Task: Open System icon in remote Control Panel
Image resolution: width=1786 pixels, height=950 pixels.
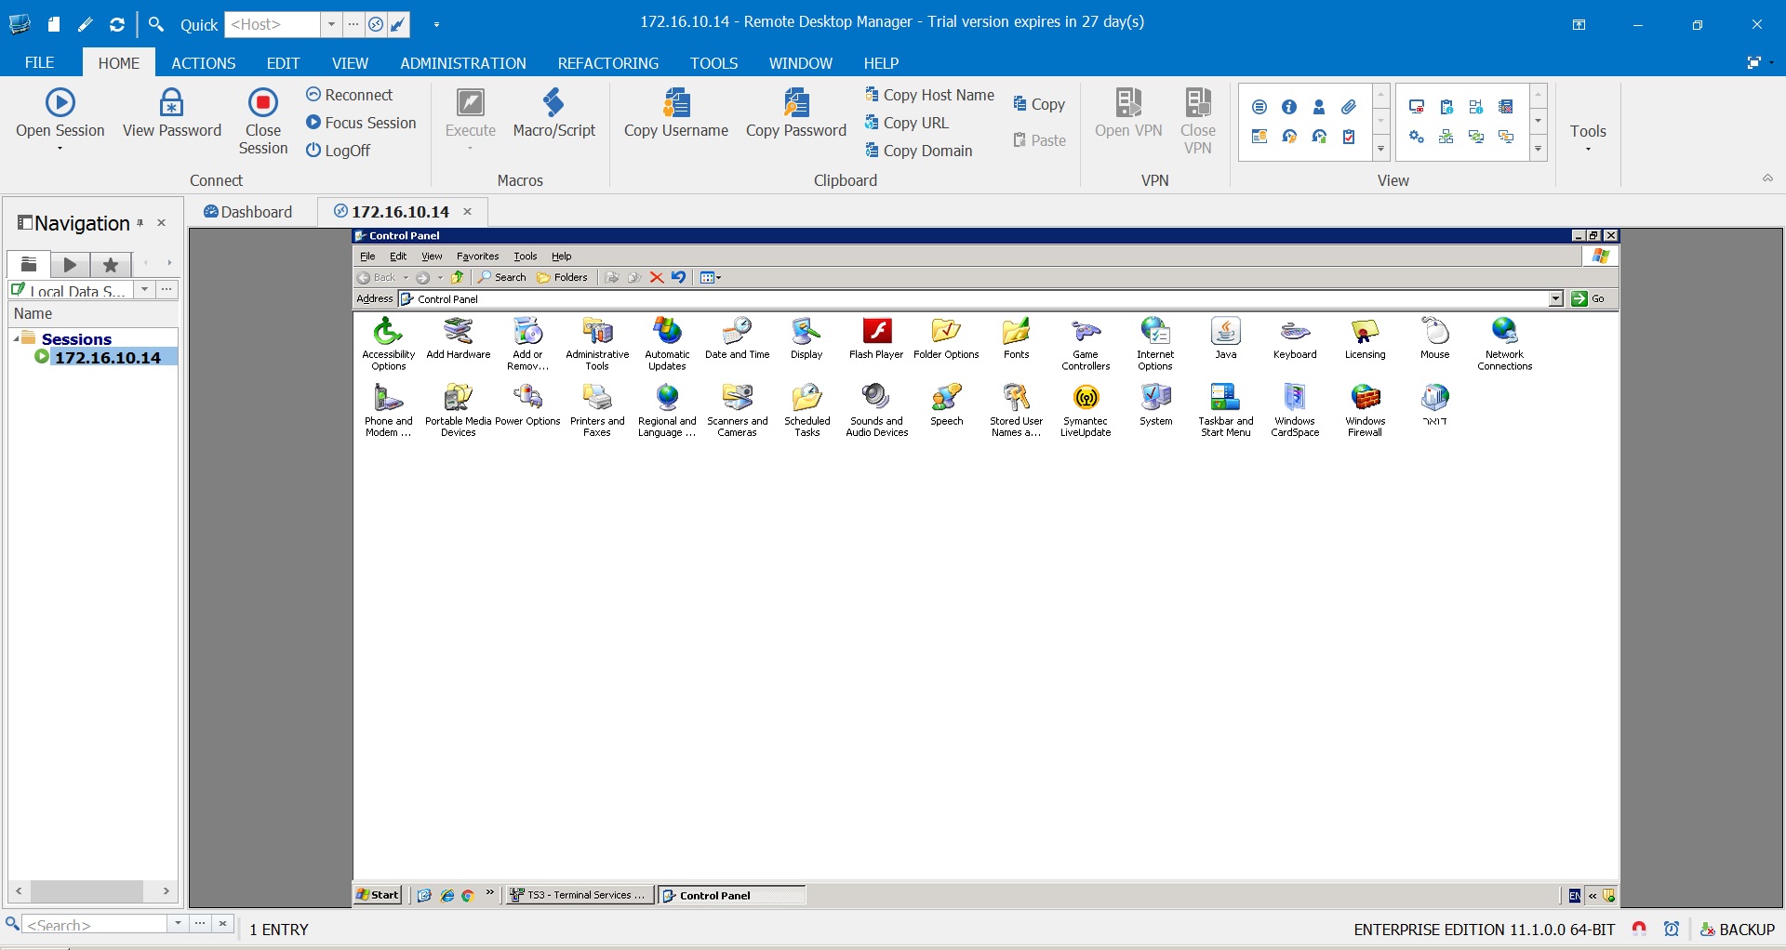Action: pos(1156,404)
